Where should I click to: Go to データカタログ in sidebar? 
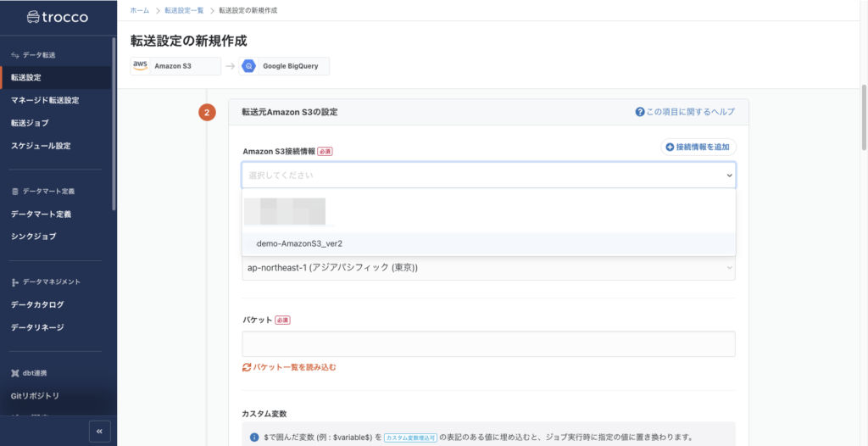[x=37, y=304]
